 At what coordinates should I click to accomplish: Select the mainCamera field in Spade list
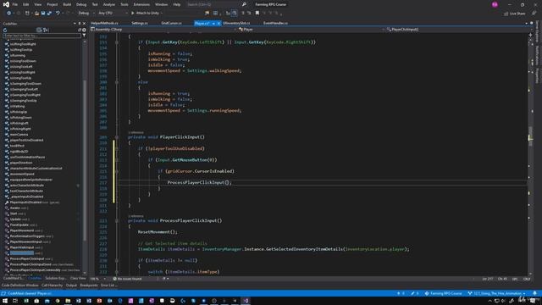19,134
